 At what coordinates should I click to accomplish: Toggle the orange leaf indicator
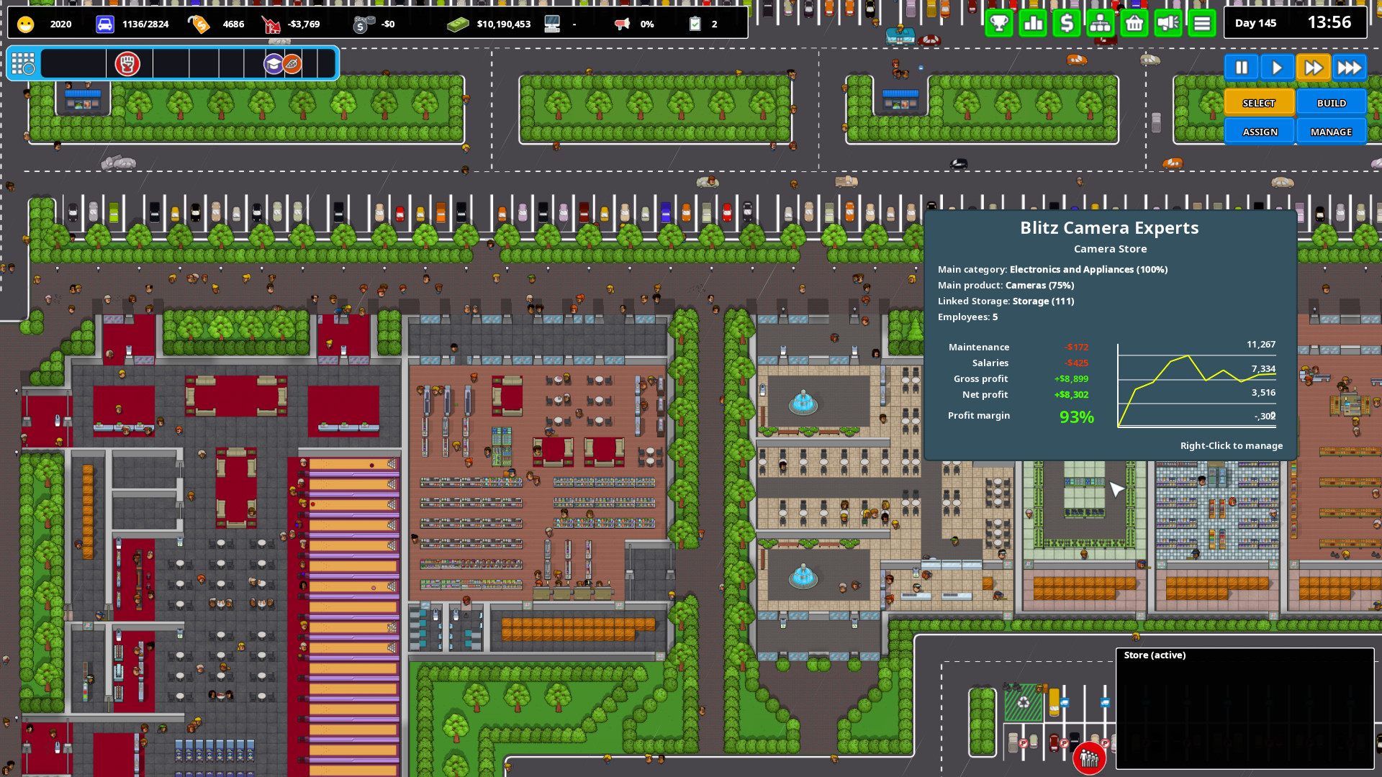pyautogui.click(x=292, y=64)
